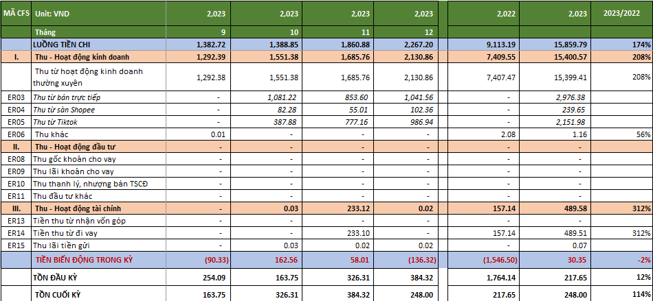Click the "Thu từ sàn Shopee" row label
653x301 pixels.
(65, 110)
